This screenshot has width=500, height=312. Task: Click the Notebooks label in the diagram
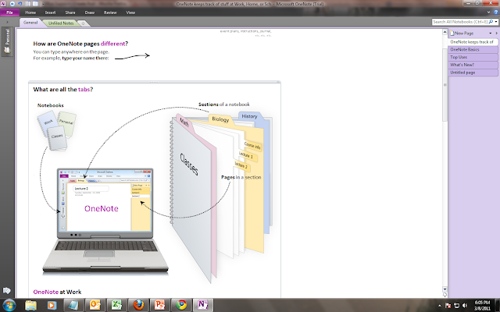pos(50,105)
